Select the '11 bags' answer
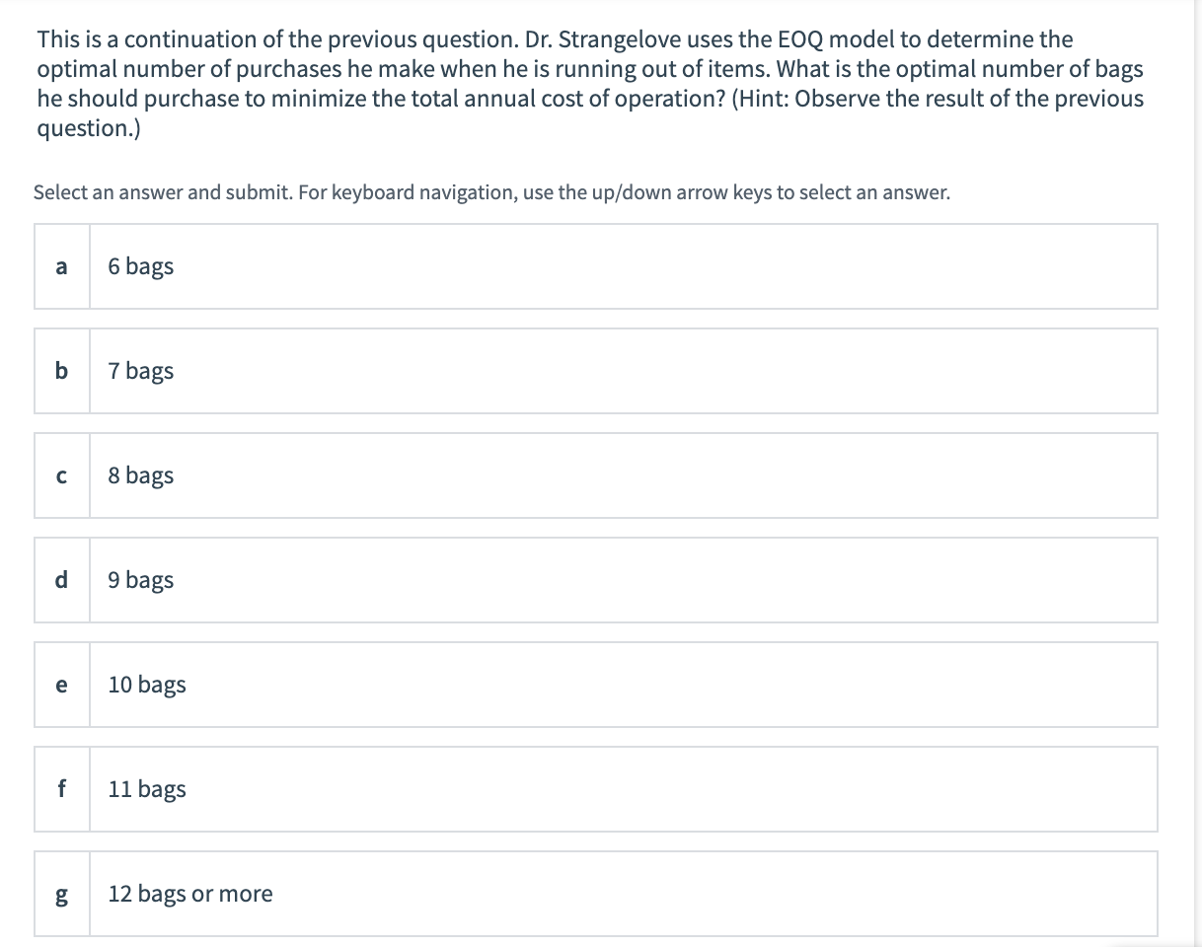Screen dimensions: 1202x947 click(147, 789)
